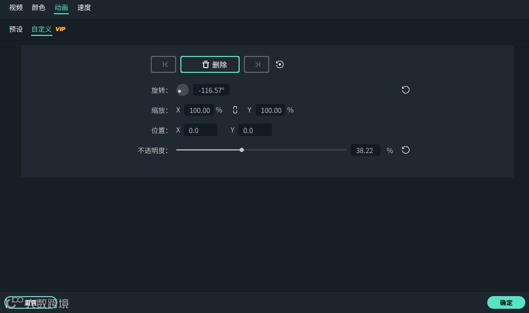Click the opacity slider handle
The image size is (529, 313).
pyautogui.click(x=242, y=150)
